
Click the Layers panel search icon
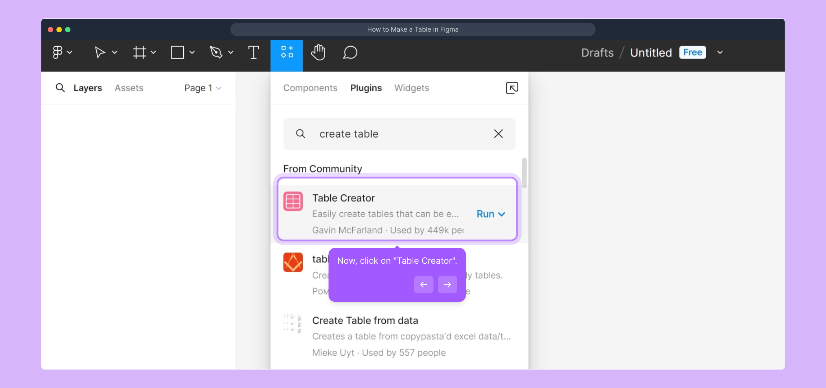[60, 88]
